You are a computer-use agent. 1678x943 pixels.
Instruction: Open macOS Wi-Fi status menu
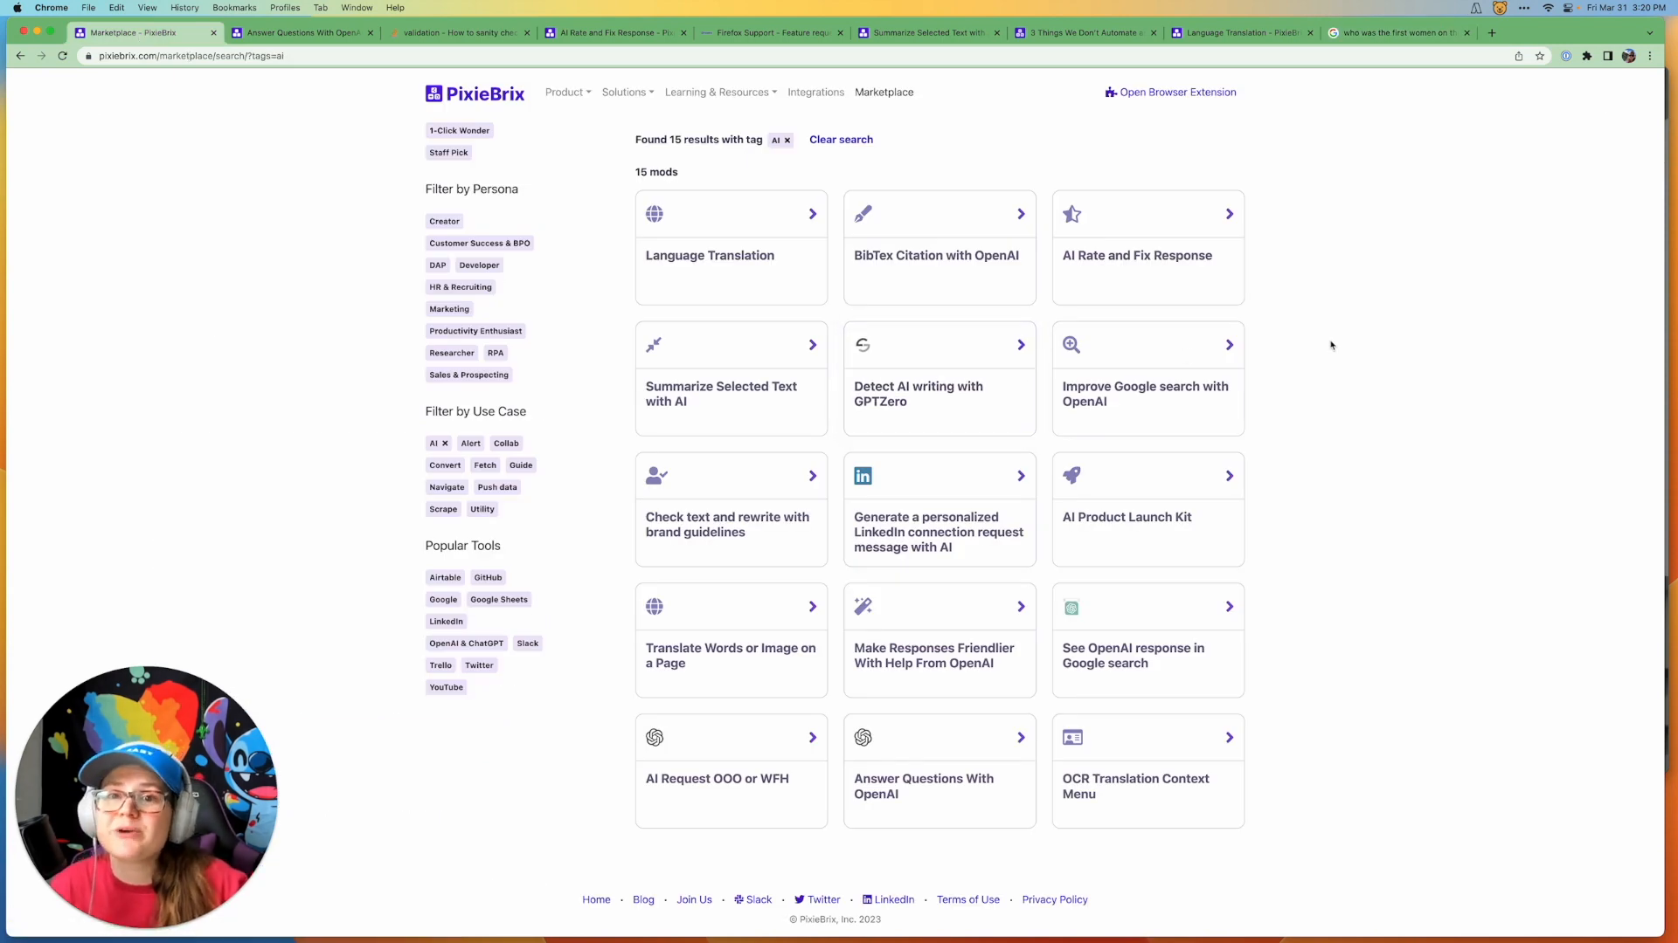(x=1548, y=8)
